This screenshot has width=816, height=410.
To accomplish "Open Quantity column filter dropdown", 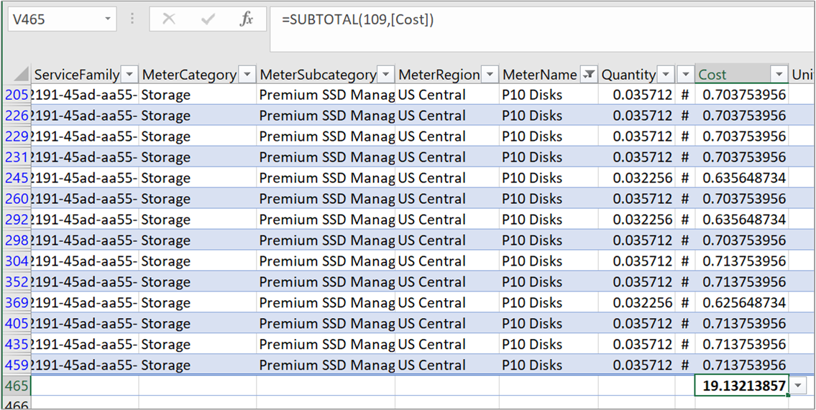I will [x=666, y=75].
